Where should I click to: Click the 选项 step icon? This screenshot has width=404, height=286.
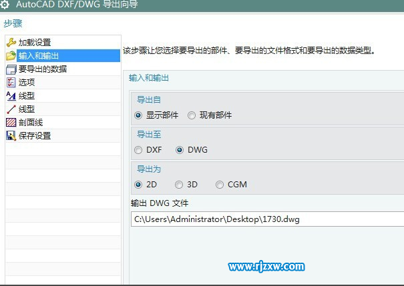(11, 83)
